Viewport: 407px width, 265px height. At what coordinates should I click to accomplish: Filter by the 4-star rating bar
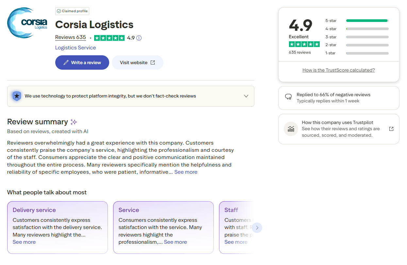pyautogui.click(x=367, y=29)
